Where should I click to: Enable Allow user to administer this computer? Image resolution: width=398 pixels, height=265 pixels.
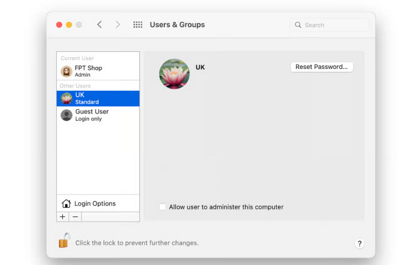(162, 207)
